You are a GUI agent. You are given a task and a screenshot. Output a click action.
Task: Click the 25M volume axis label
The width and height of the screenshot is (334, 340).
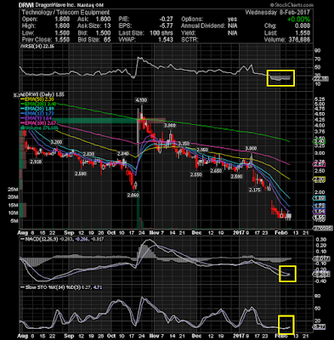pos(13,190)
